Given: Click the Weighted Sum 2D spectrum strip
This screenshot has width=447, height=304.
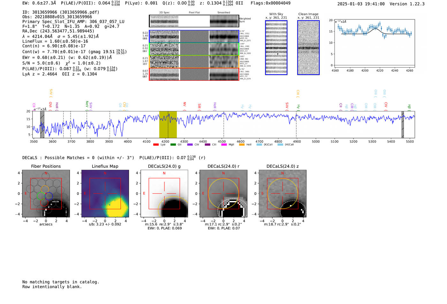Looking at the screenshot, I should [x=194, y=21].
